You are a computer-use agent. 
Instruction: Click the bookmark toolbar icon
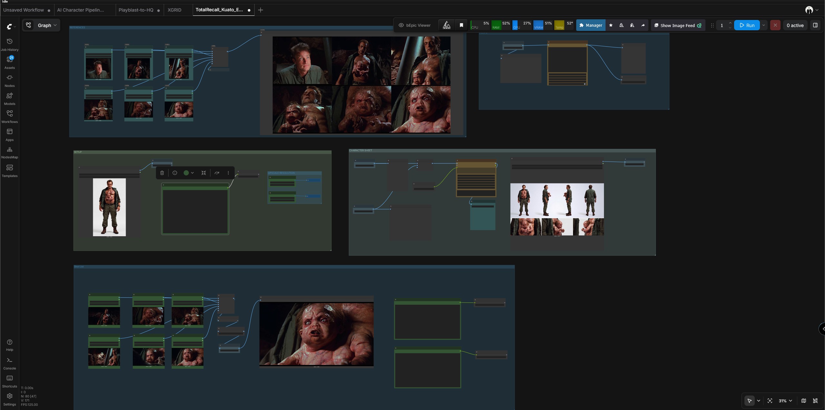pyautogui.click(x=461, y=25)
